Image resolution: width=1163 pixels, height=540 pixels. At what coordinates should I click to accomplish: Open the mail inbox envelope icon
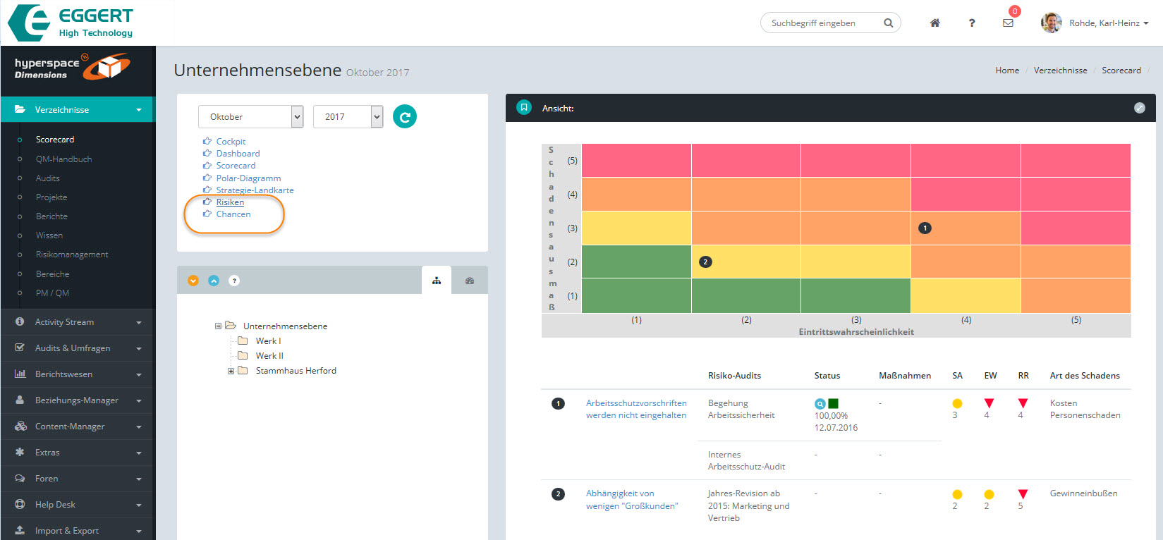(1008, 23)
